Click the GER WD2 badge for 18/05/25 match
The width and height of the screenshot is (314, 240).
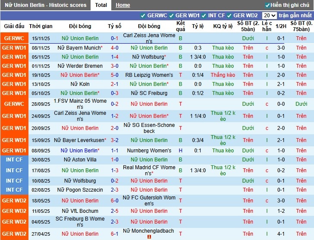click(14, 201)
